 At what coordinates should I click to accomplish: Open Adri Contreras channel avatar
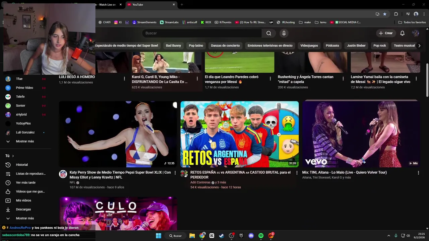click(184, 174)
